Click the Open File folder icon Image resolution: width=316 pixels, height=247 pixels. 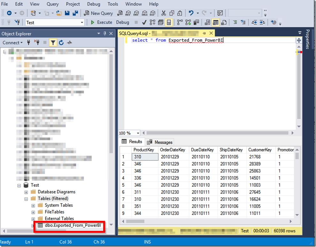tap(59, 13)
